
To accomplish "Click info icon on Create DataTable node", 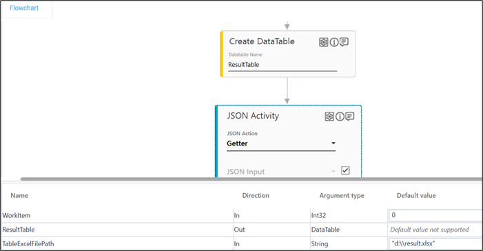I will [x=334, y=42].
